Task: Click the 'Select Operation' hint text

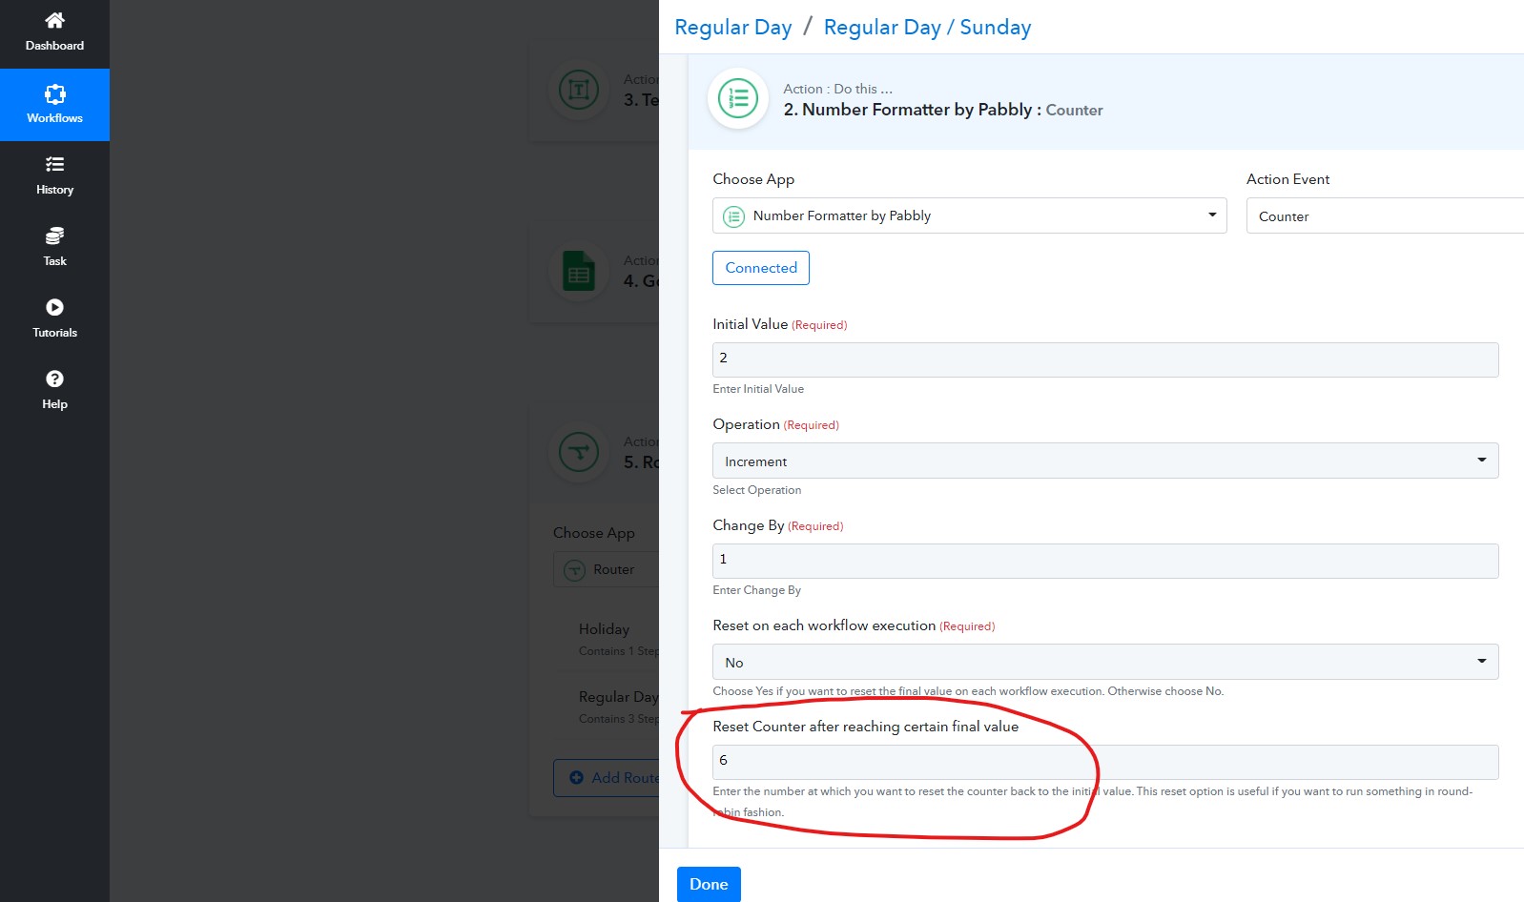Action: (756, 490)
